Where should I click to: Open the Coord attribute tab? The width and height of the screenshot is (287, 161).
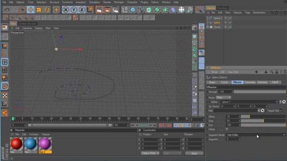point(225,82)
